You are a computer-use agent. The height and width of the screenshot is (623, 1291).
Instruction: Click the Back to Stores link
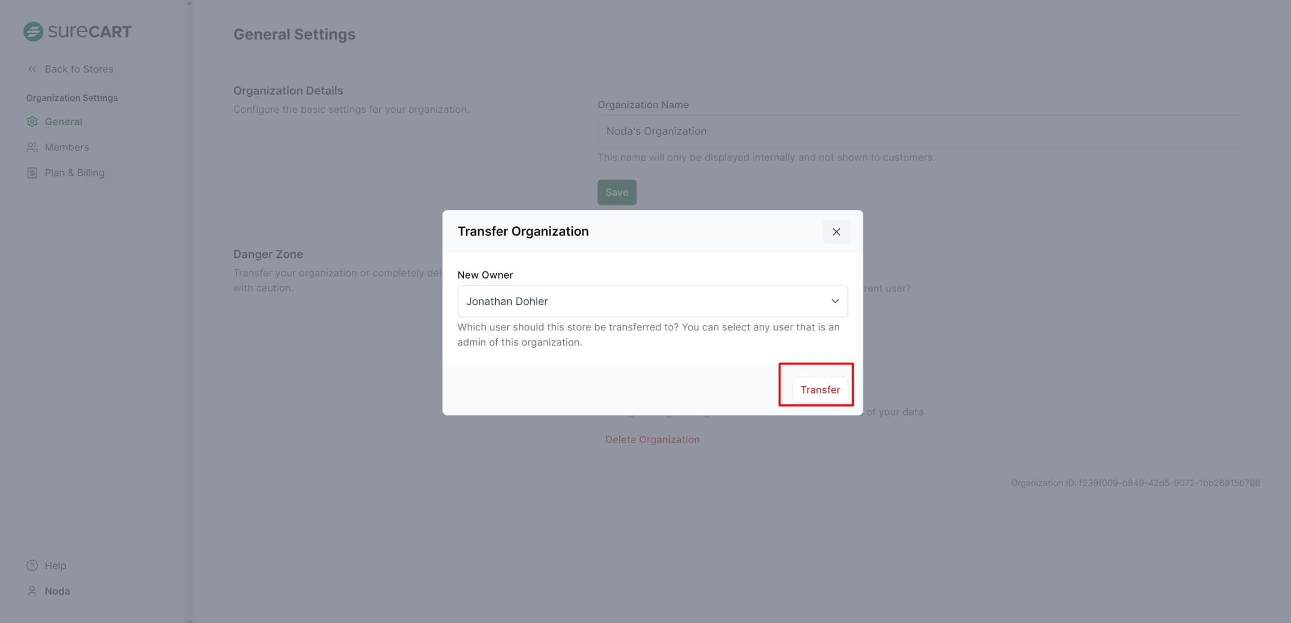click(x=79, y=69)
